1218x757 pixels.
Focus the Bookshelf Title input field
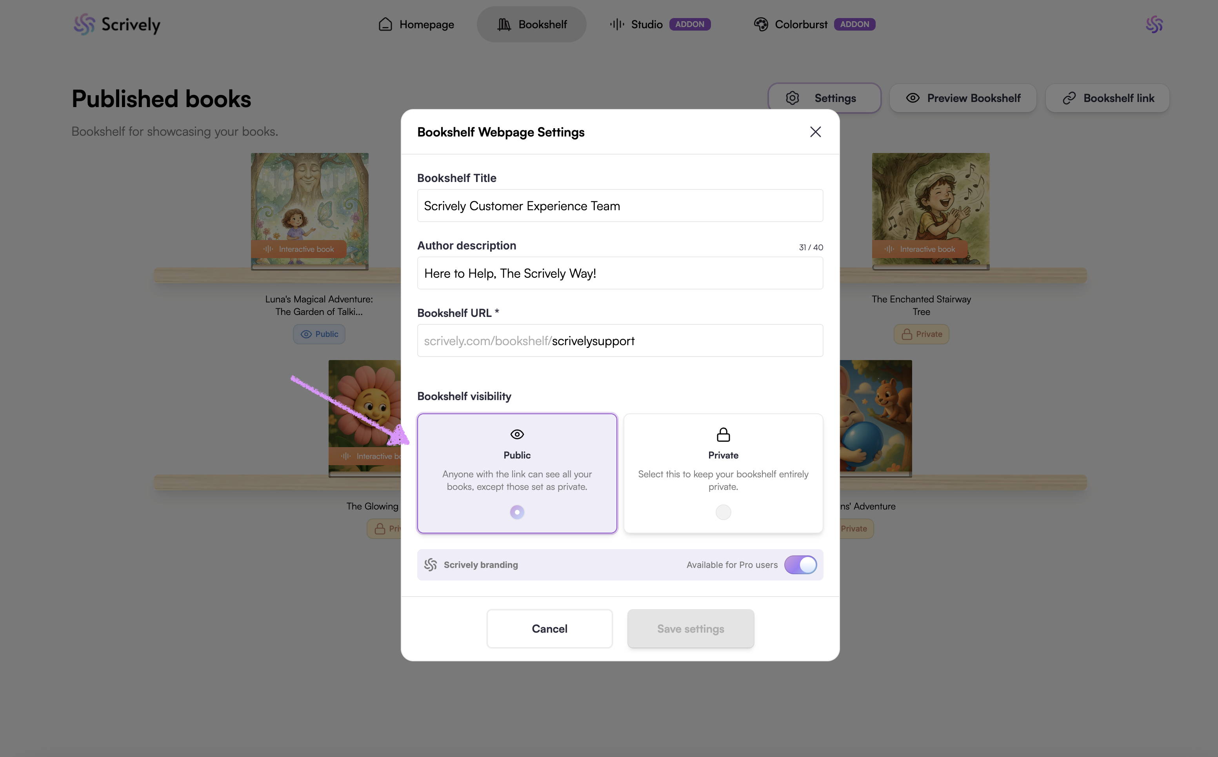(x=620, y=206)
